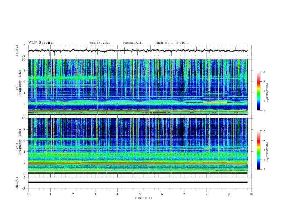The image size is (283, 218).
Task: Click the time axis tick label "5"
Action: [x=140, y=194]
